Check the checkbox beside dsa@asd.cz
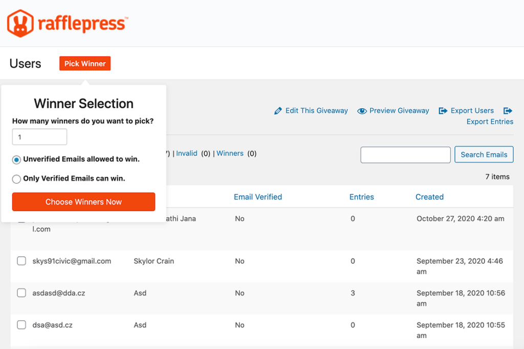Image resolution: width=524 pixels, height=349 pixels. (21, 325)
